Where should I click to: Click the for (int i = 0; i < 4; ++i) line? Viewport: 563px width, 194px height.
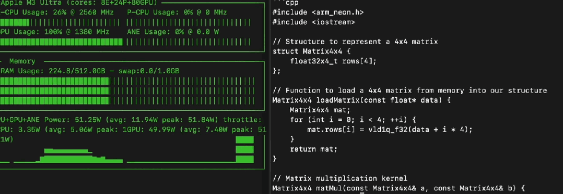(353, 120)
